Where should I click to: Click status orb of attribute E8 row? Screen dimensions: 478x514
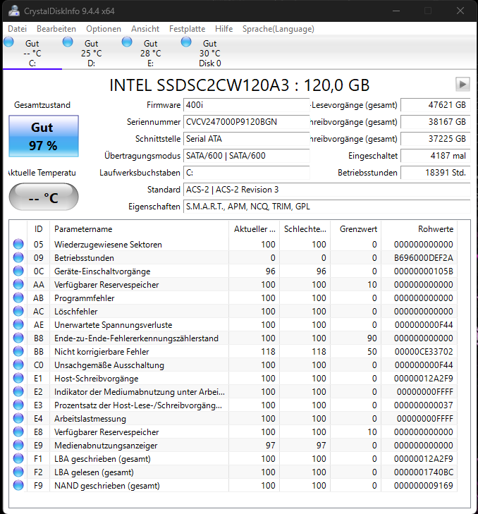(18, 432)
